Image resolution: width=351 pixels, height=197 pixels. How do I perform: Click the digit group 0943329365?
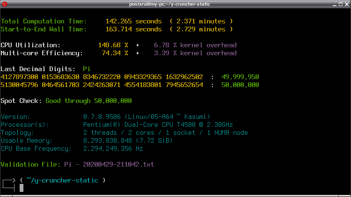(x=143, y=77)
